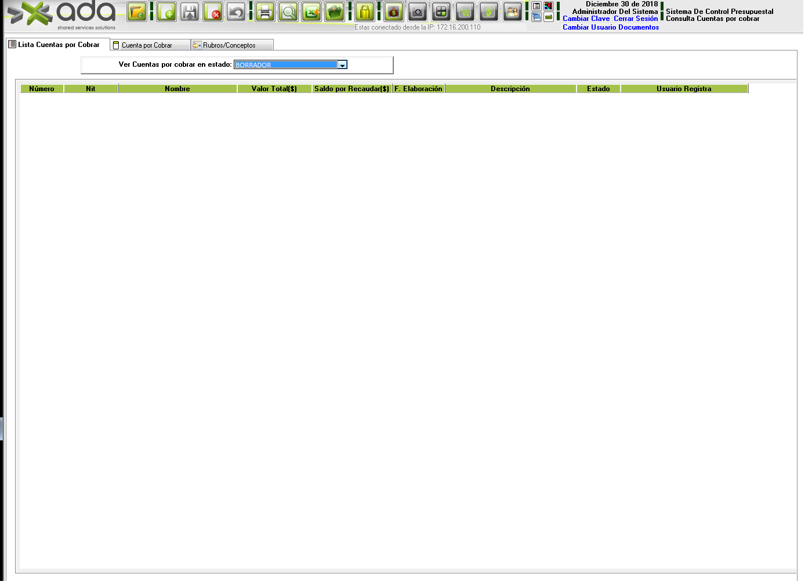Click the green box with up arrow icon
812x585 pixels.
[335, 12]
